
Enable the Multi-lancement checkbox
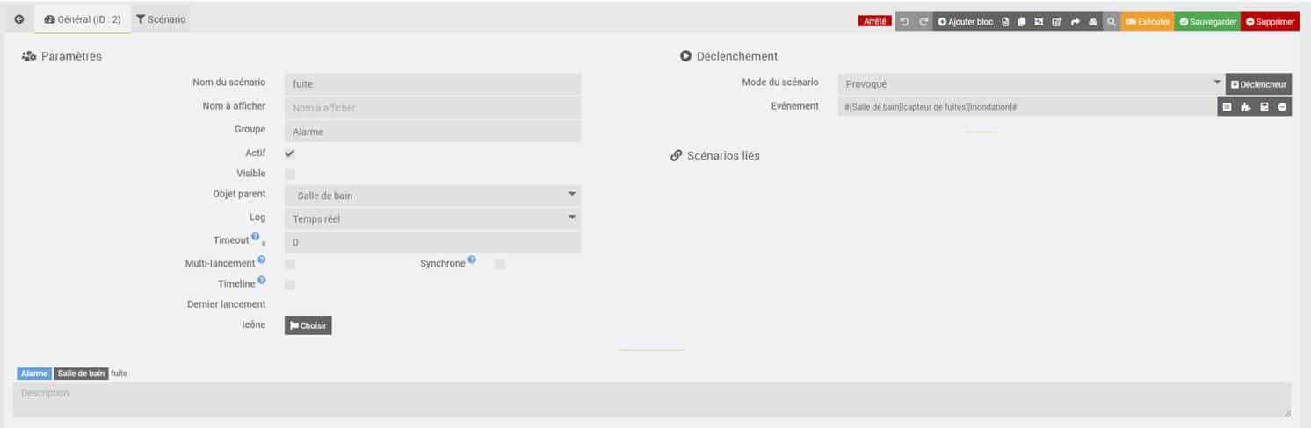290,264
